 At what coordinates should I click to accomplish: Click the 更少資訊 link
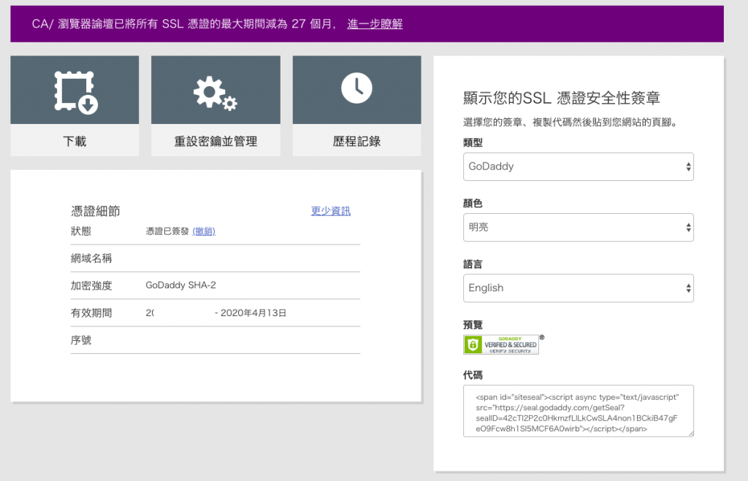pyautogui.click(x=331, y=211)
